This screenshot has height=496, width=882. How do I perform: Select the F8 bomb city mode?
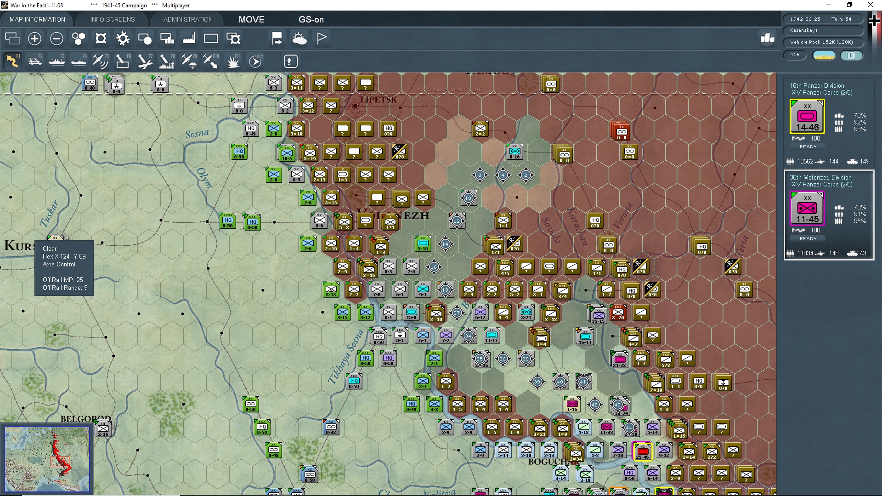click(x=167, y=61)
